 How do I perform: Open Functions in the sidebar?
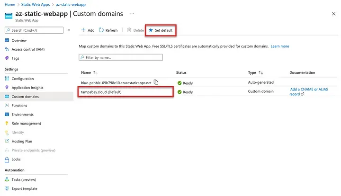click(x=19, y=106)
